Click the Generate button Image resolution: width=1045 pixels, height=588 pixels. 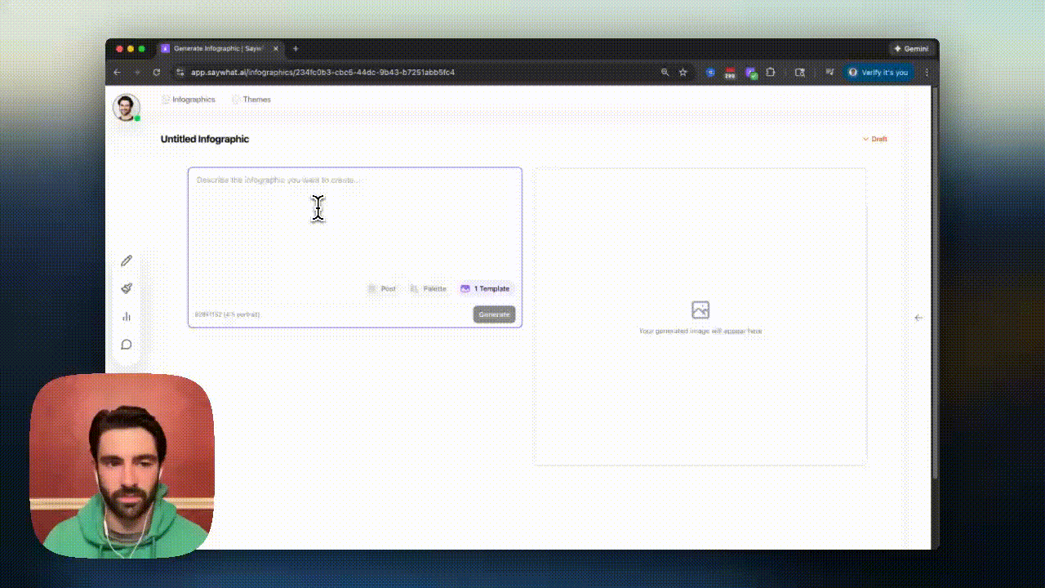click(x=494, y=314)
